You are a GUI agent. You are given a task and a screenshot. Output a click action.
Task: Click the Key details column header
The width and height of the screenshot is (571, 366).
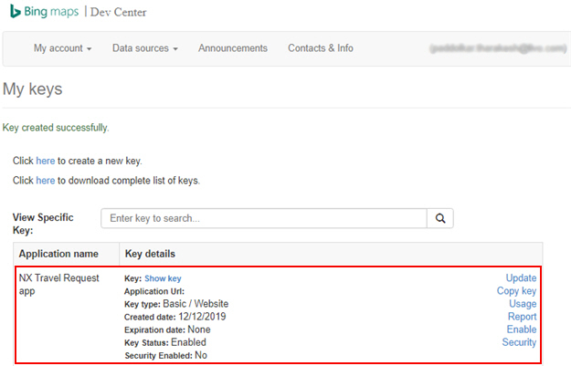tap(150, 254)
